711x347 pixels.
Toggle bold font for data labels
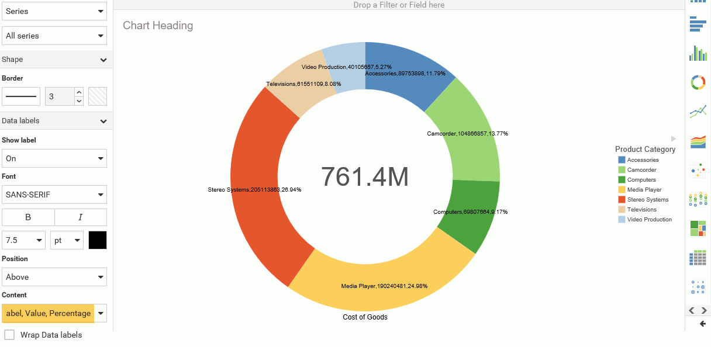click(28, 217)
